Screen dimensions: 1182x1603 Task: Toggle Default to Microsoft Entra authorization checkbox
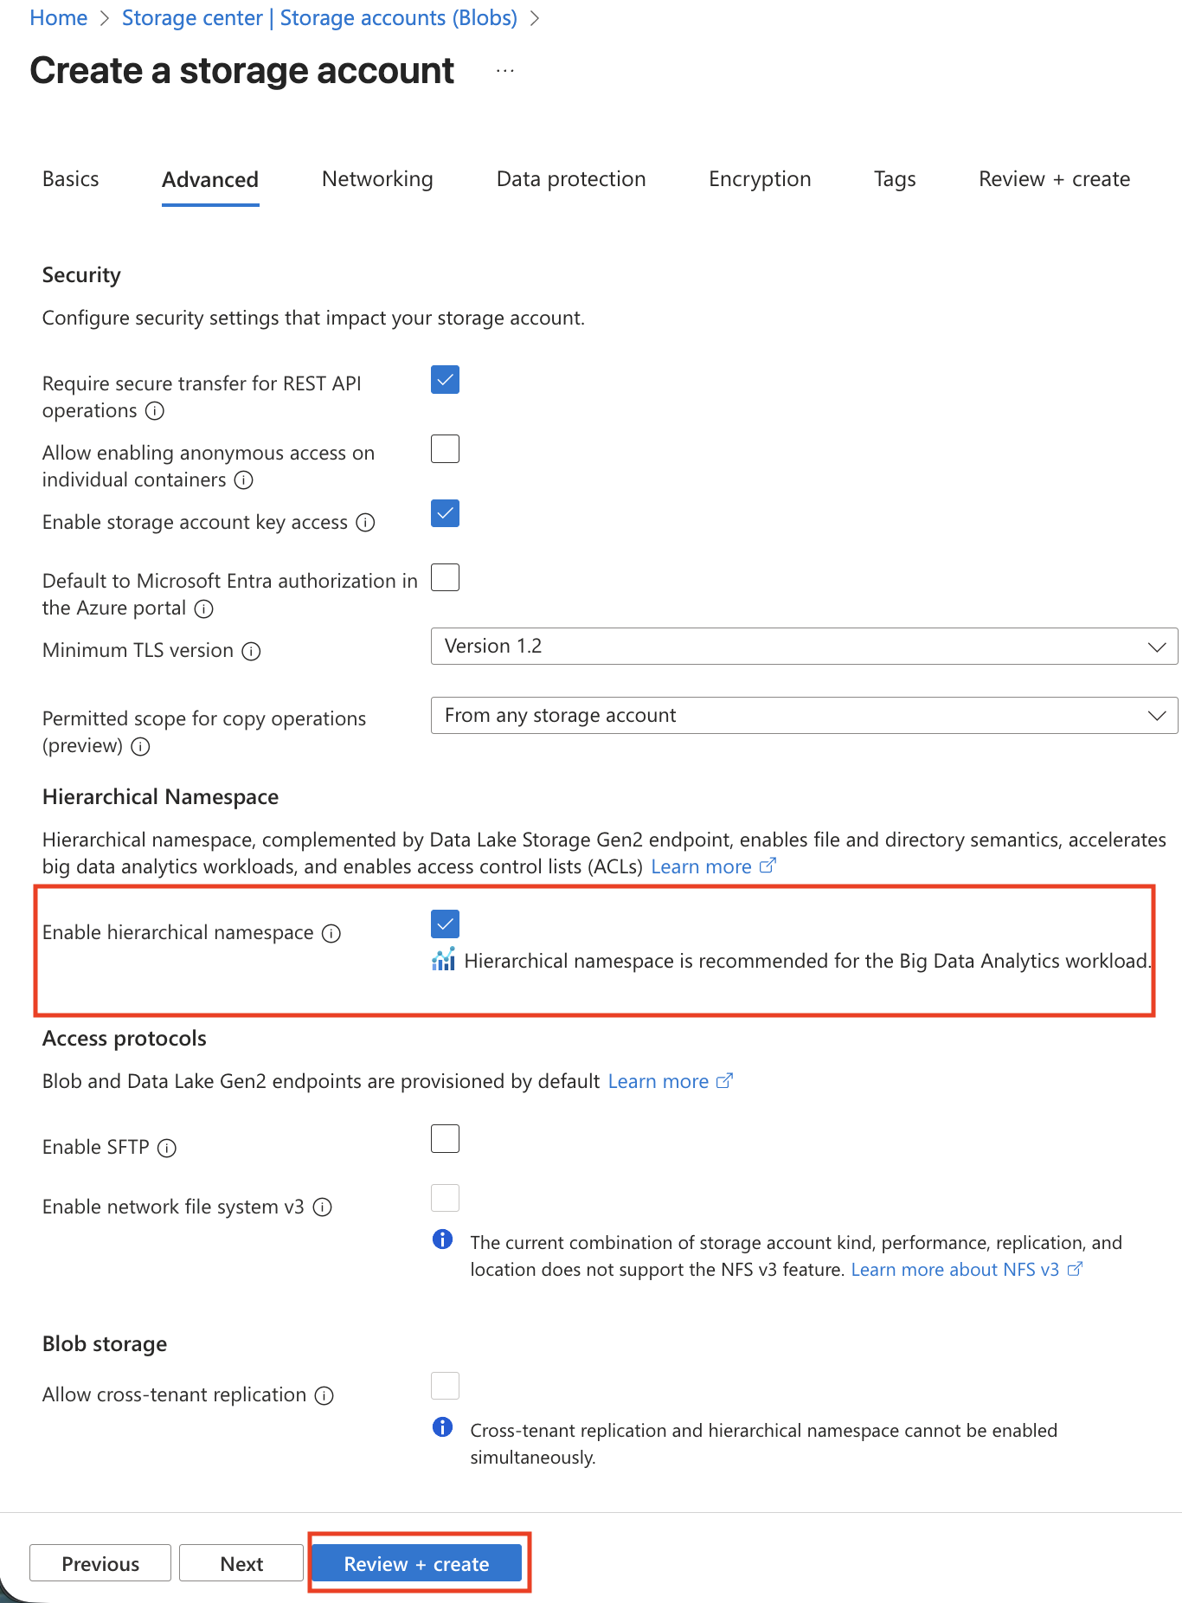(x=445, y=577)
